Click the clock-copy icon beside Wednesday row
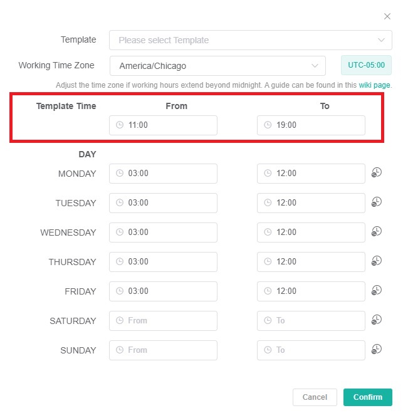The height and width of the screenshot is (418, 403). tap(377, 232)
